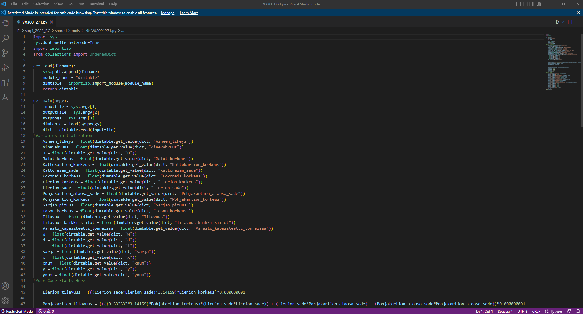Image resolution: width=583 pixels, height=314 pixels.
Task: Toggle the secondary side bar layout
Action: [532, 4]
